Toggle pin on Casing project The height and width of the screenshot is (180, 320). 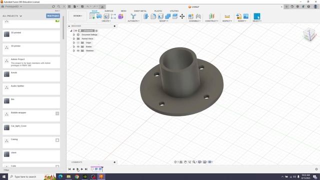click(x=57, y=140)
